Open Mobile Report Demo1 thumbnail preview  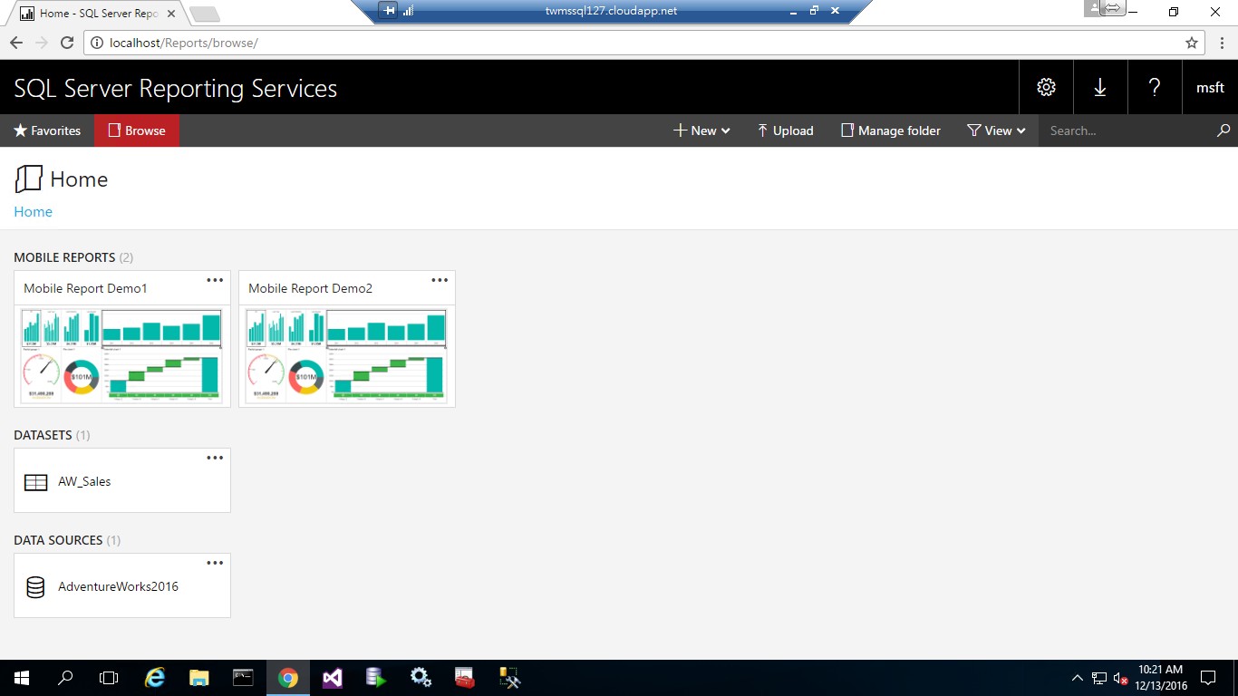point(122,355)
